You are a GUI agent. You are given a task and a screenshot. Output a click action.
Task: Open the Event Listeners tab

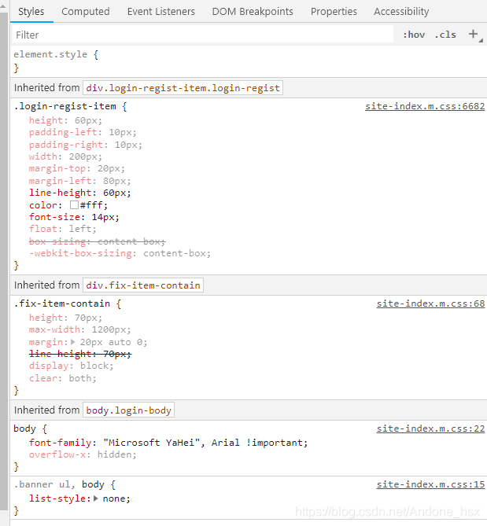pyautogui.click(x=161, y=12)
